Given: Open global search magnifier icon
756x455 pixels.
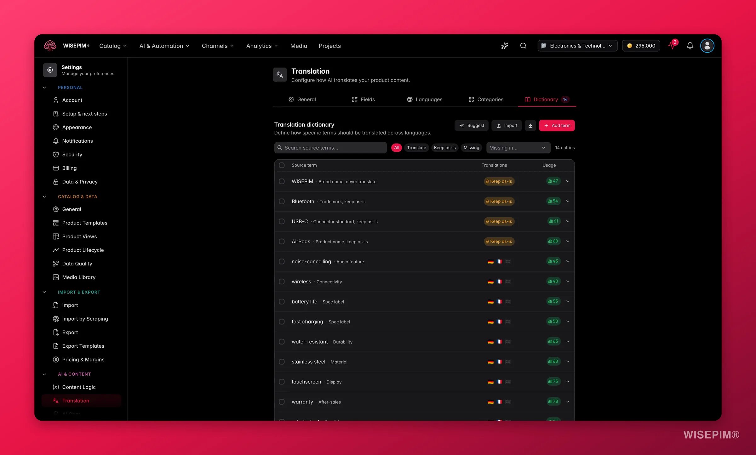Looking at the screenshot, I should (x=523, y=46).
